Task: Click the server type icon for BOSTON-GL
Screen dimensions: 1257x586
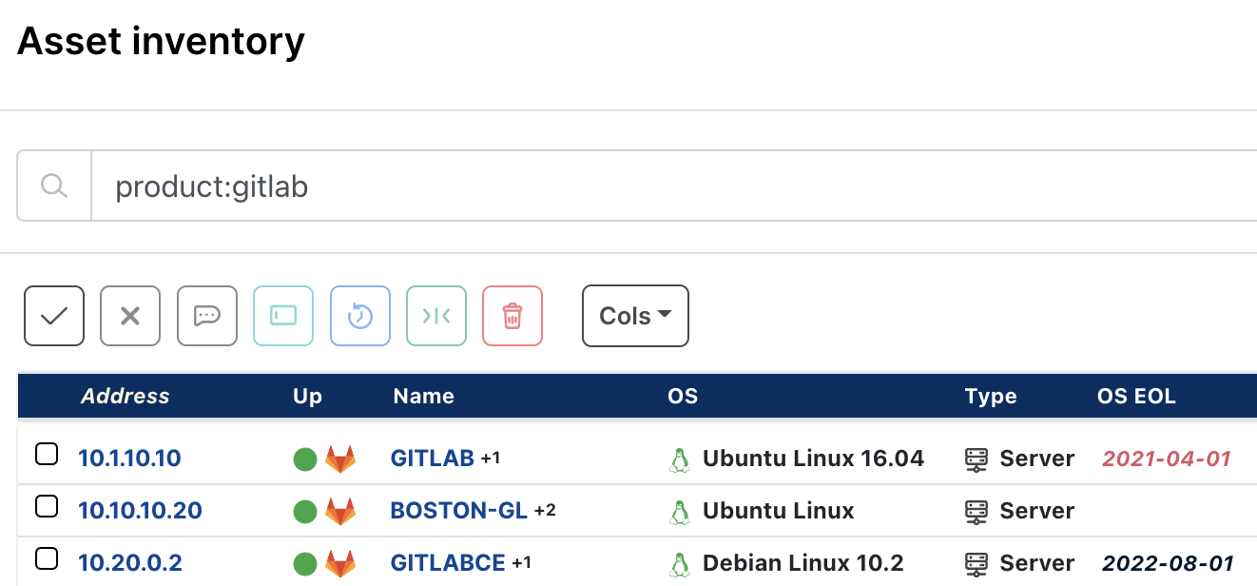Action: pos(979,510)
